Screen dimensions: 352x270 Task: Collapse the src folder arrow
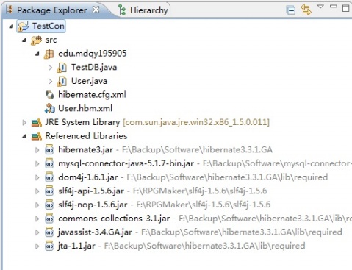click(x=24, y=40)
